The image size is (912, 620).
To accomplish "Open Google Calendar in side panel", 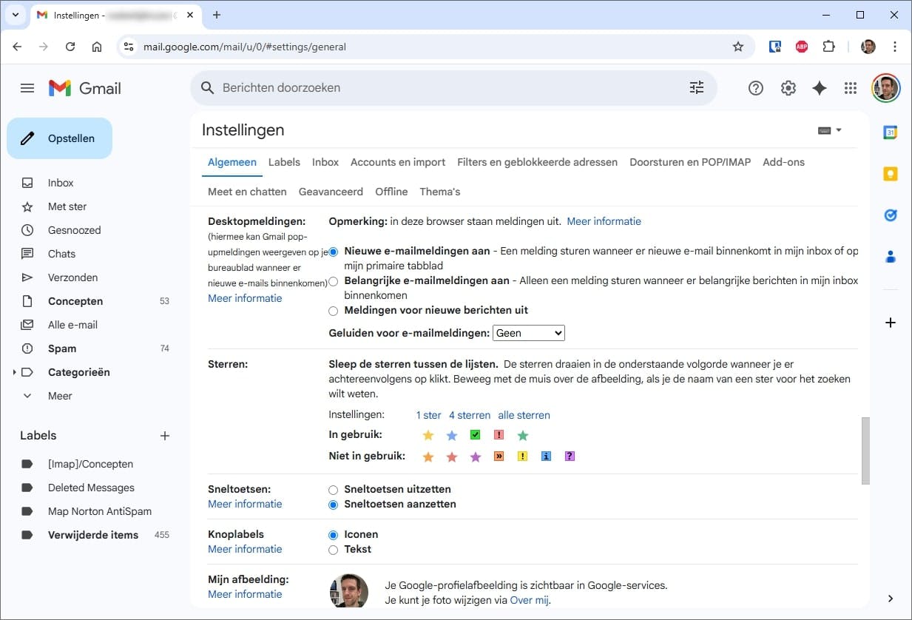I will point(891,132).
